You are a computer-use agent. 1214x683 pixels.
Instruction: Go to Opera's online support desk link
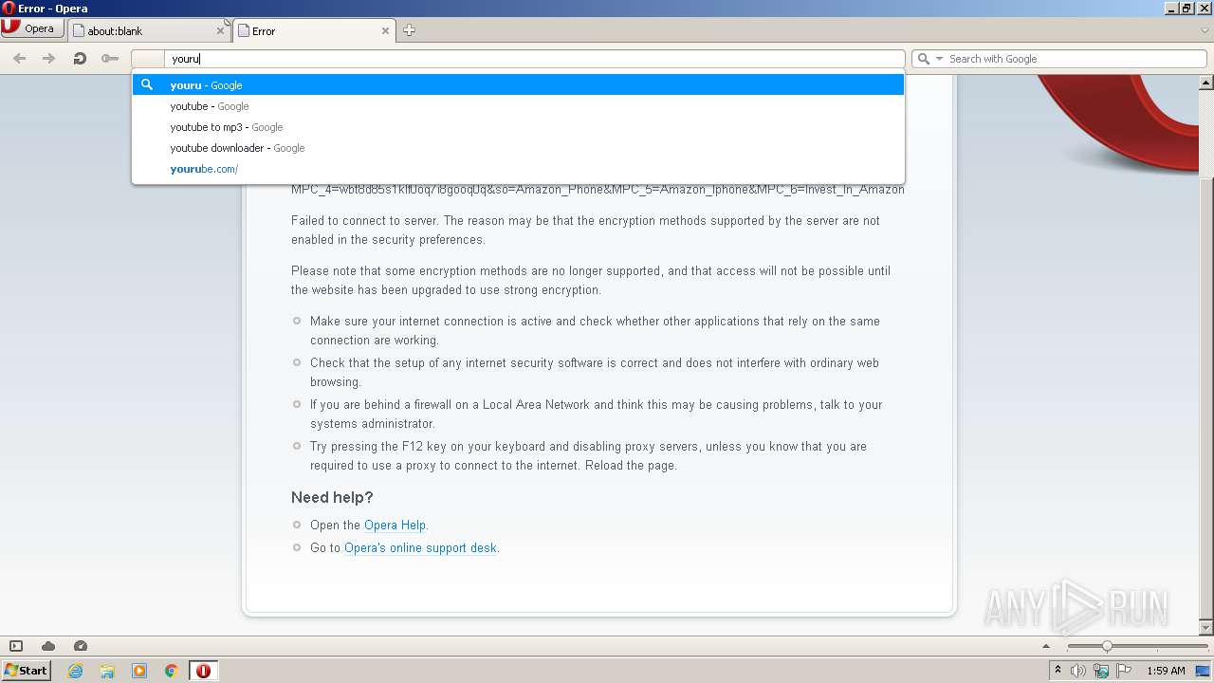click(x=420, y=547)
